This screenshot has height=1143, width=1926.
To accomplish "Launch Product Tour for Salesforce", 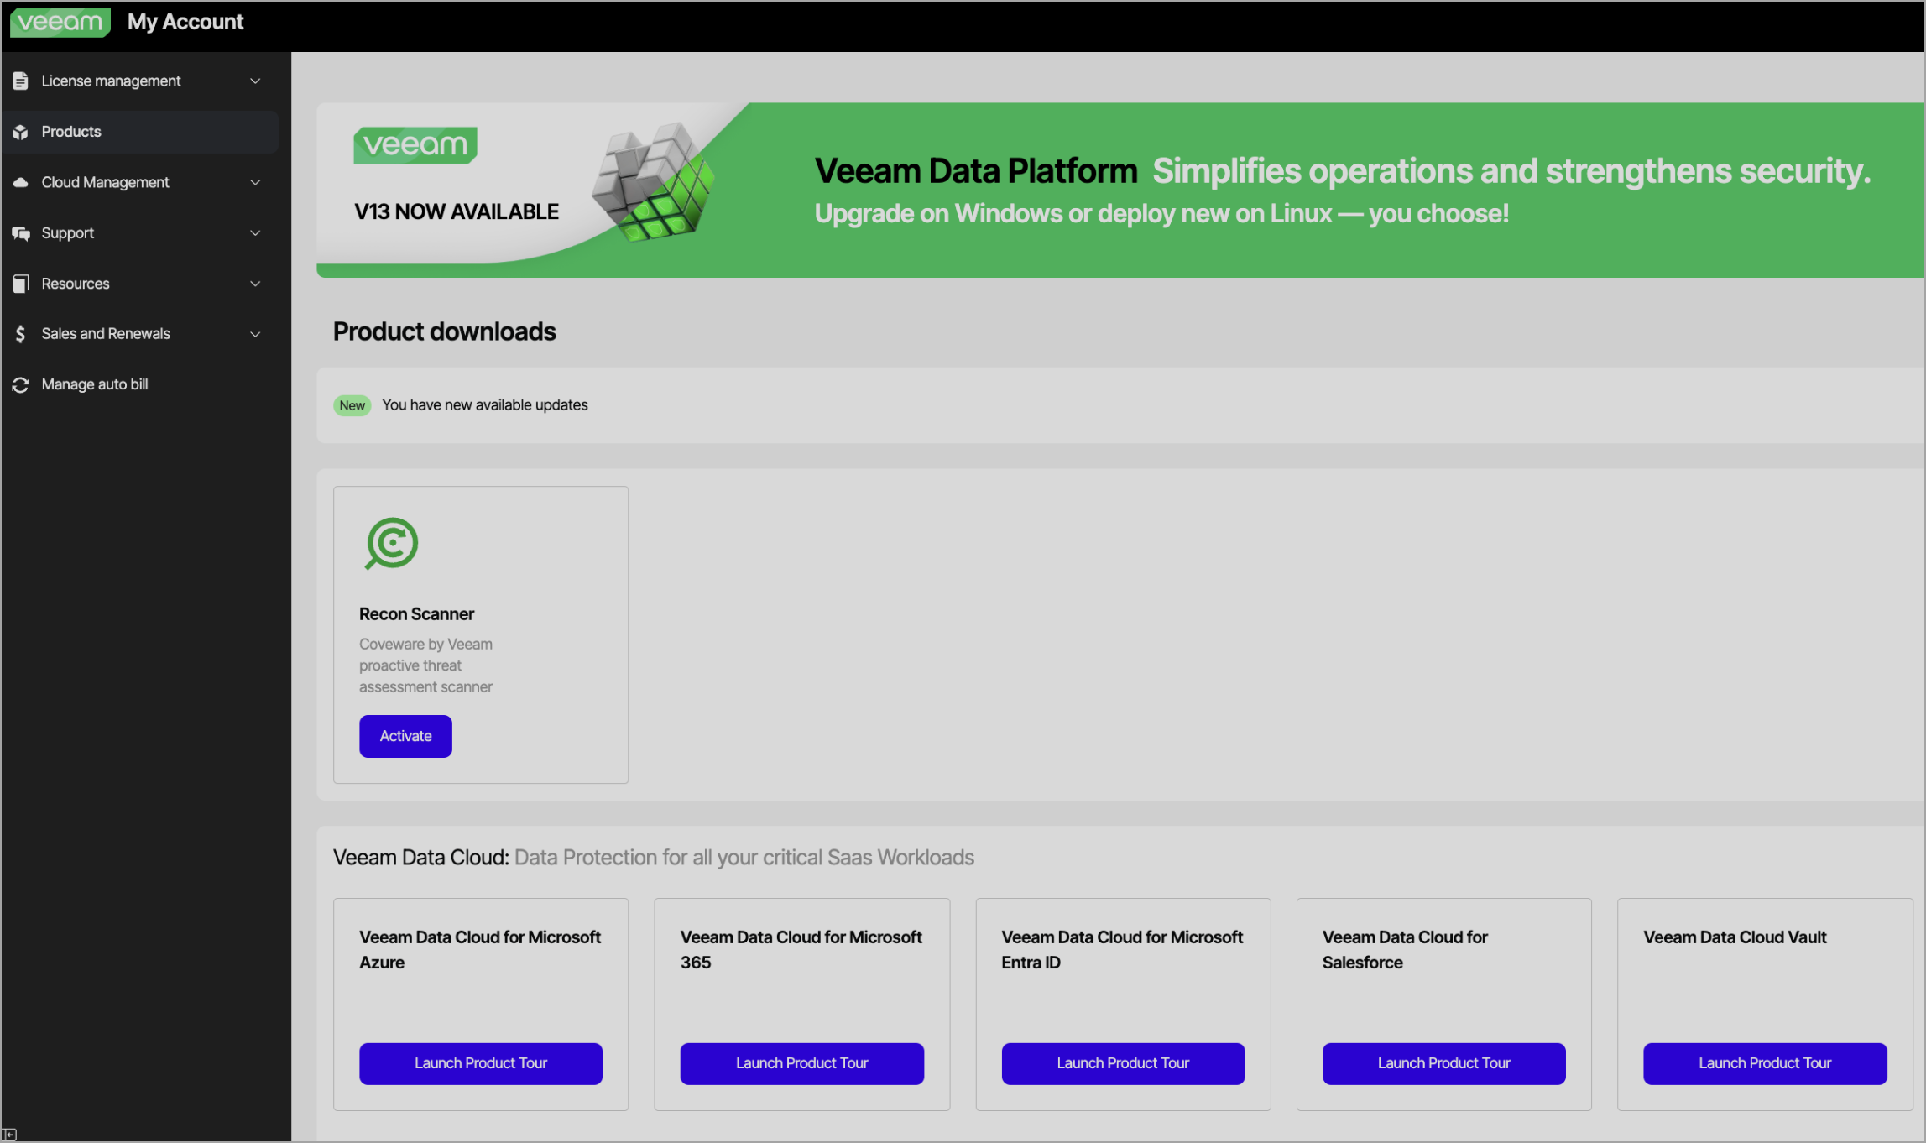I will tap(1443, 1063).
